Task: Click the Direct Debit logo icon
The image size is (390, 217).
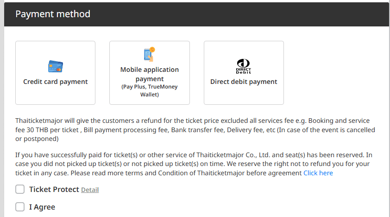Action: click(x=243, y=66)
